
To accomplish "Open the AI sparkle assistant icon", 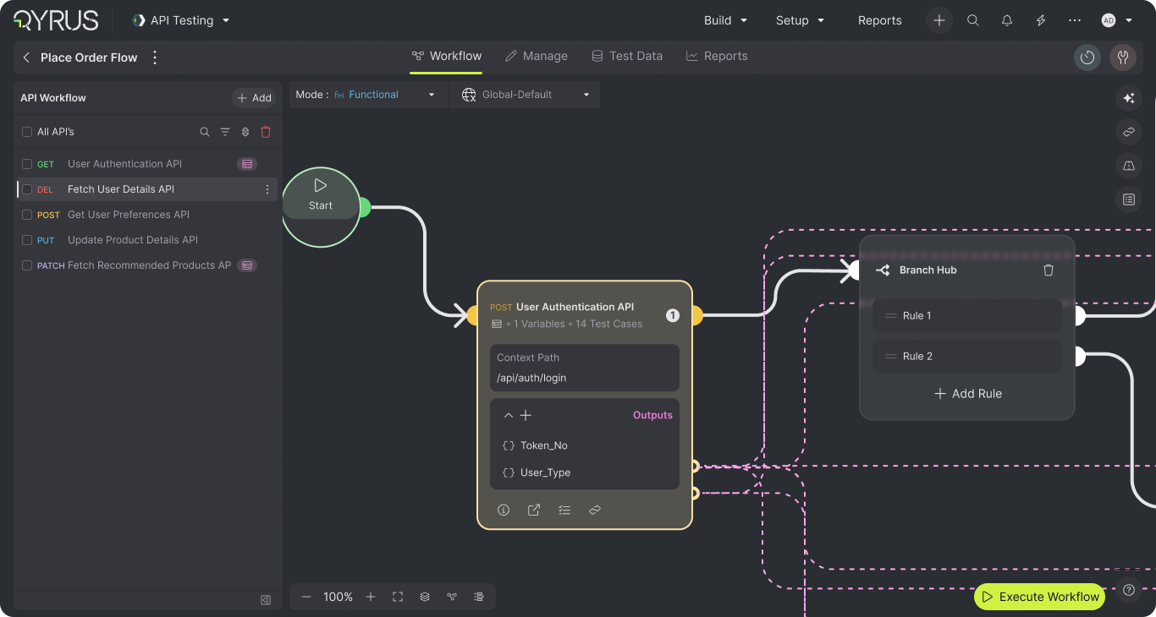I will pos(1129,98).
